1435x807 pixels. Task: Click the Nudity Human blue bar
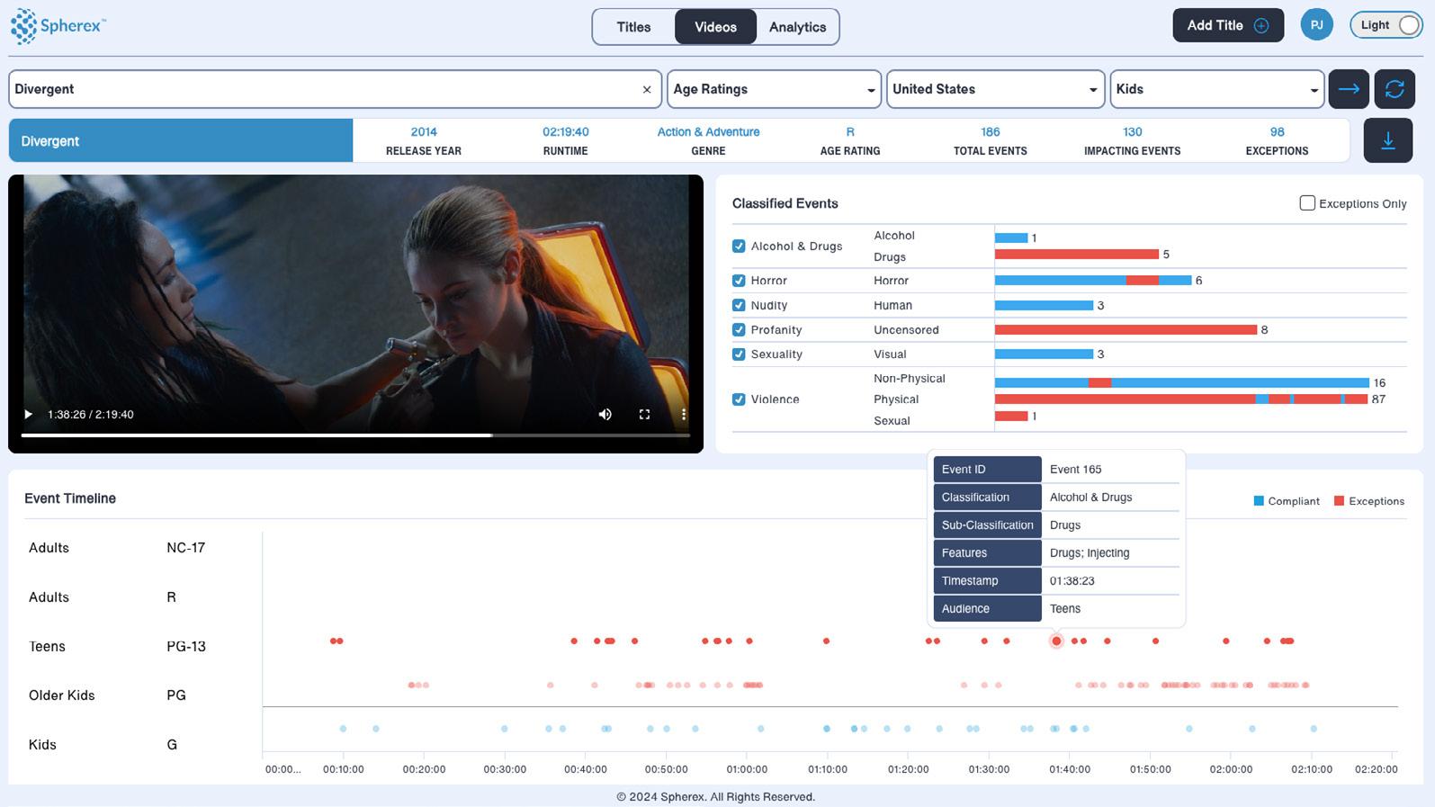pyautogui.click(x=1044, y=306)
